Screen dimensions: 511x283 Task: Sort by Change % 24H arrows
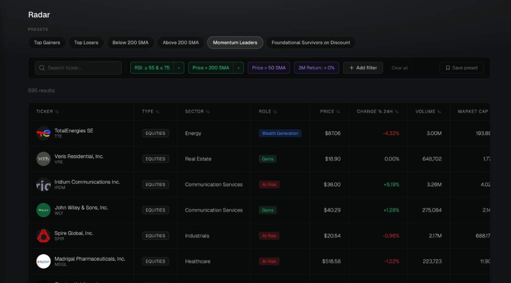(x=397, y=112)
